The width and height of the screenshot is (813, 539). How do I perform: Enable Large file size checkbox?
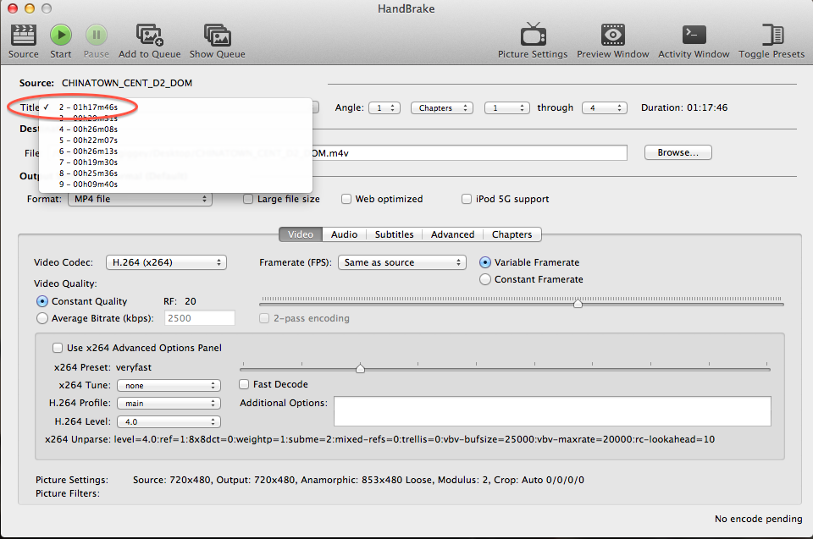point(248,199)
